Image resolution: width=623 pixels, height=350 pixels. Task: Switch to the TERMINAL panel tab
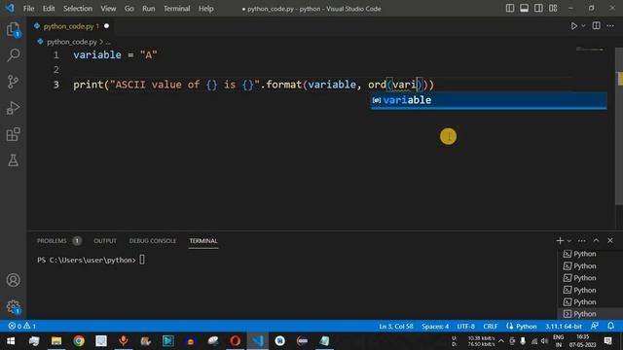203,241
